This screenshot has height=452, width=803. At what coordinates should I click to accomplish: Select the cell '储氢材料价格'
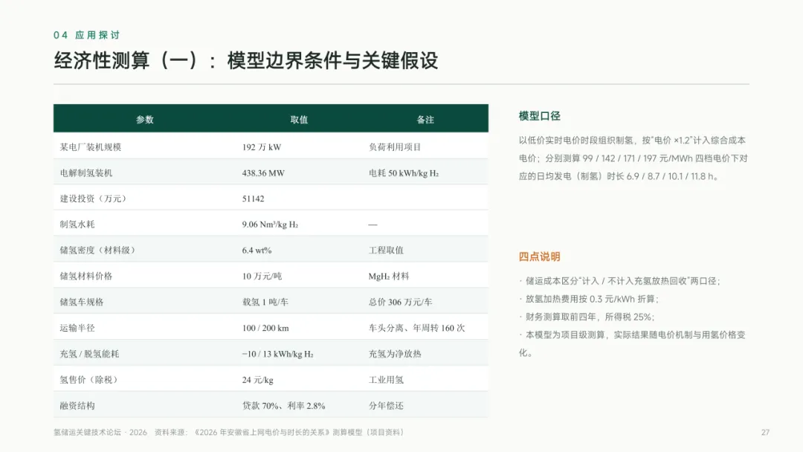(x=86, y=277)
